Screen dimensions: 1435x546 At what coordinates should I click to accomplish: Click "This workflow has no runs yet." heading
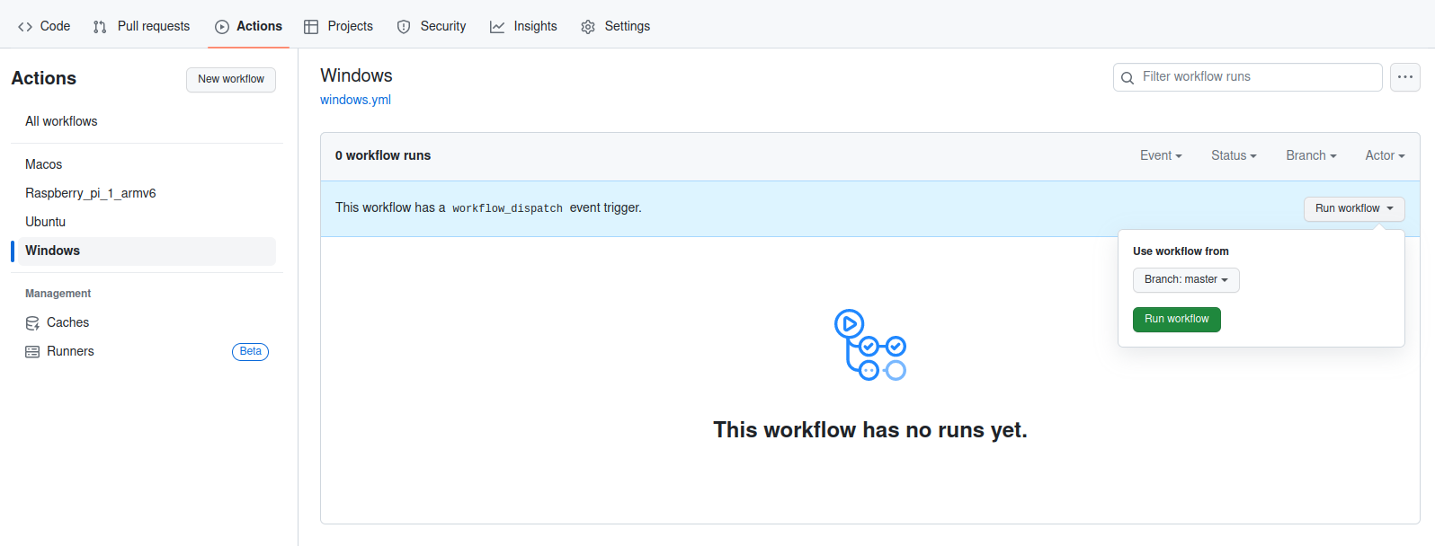tap(870, 430)
